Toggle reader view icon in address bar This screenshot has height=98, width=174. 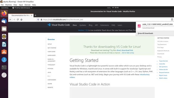(x=172, y=20)
